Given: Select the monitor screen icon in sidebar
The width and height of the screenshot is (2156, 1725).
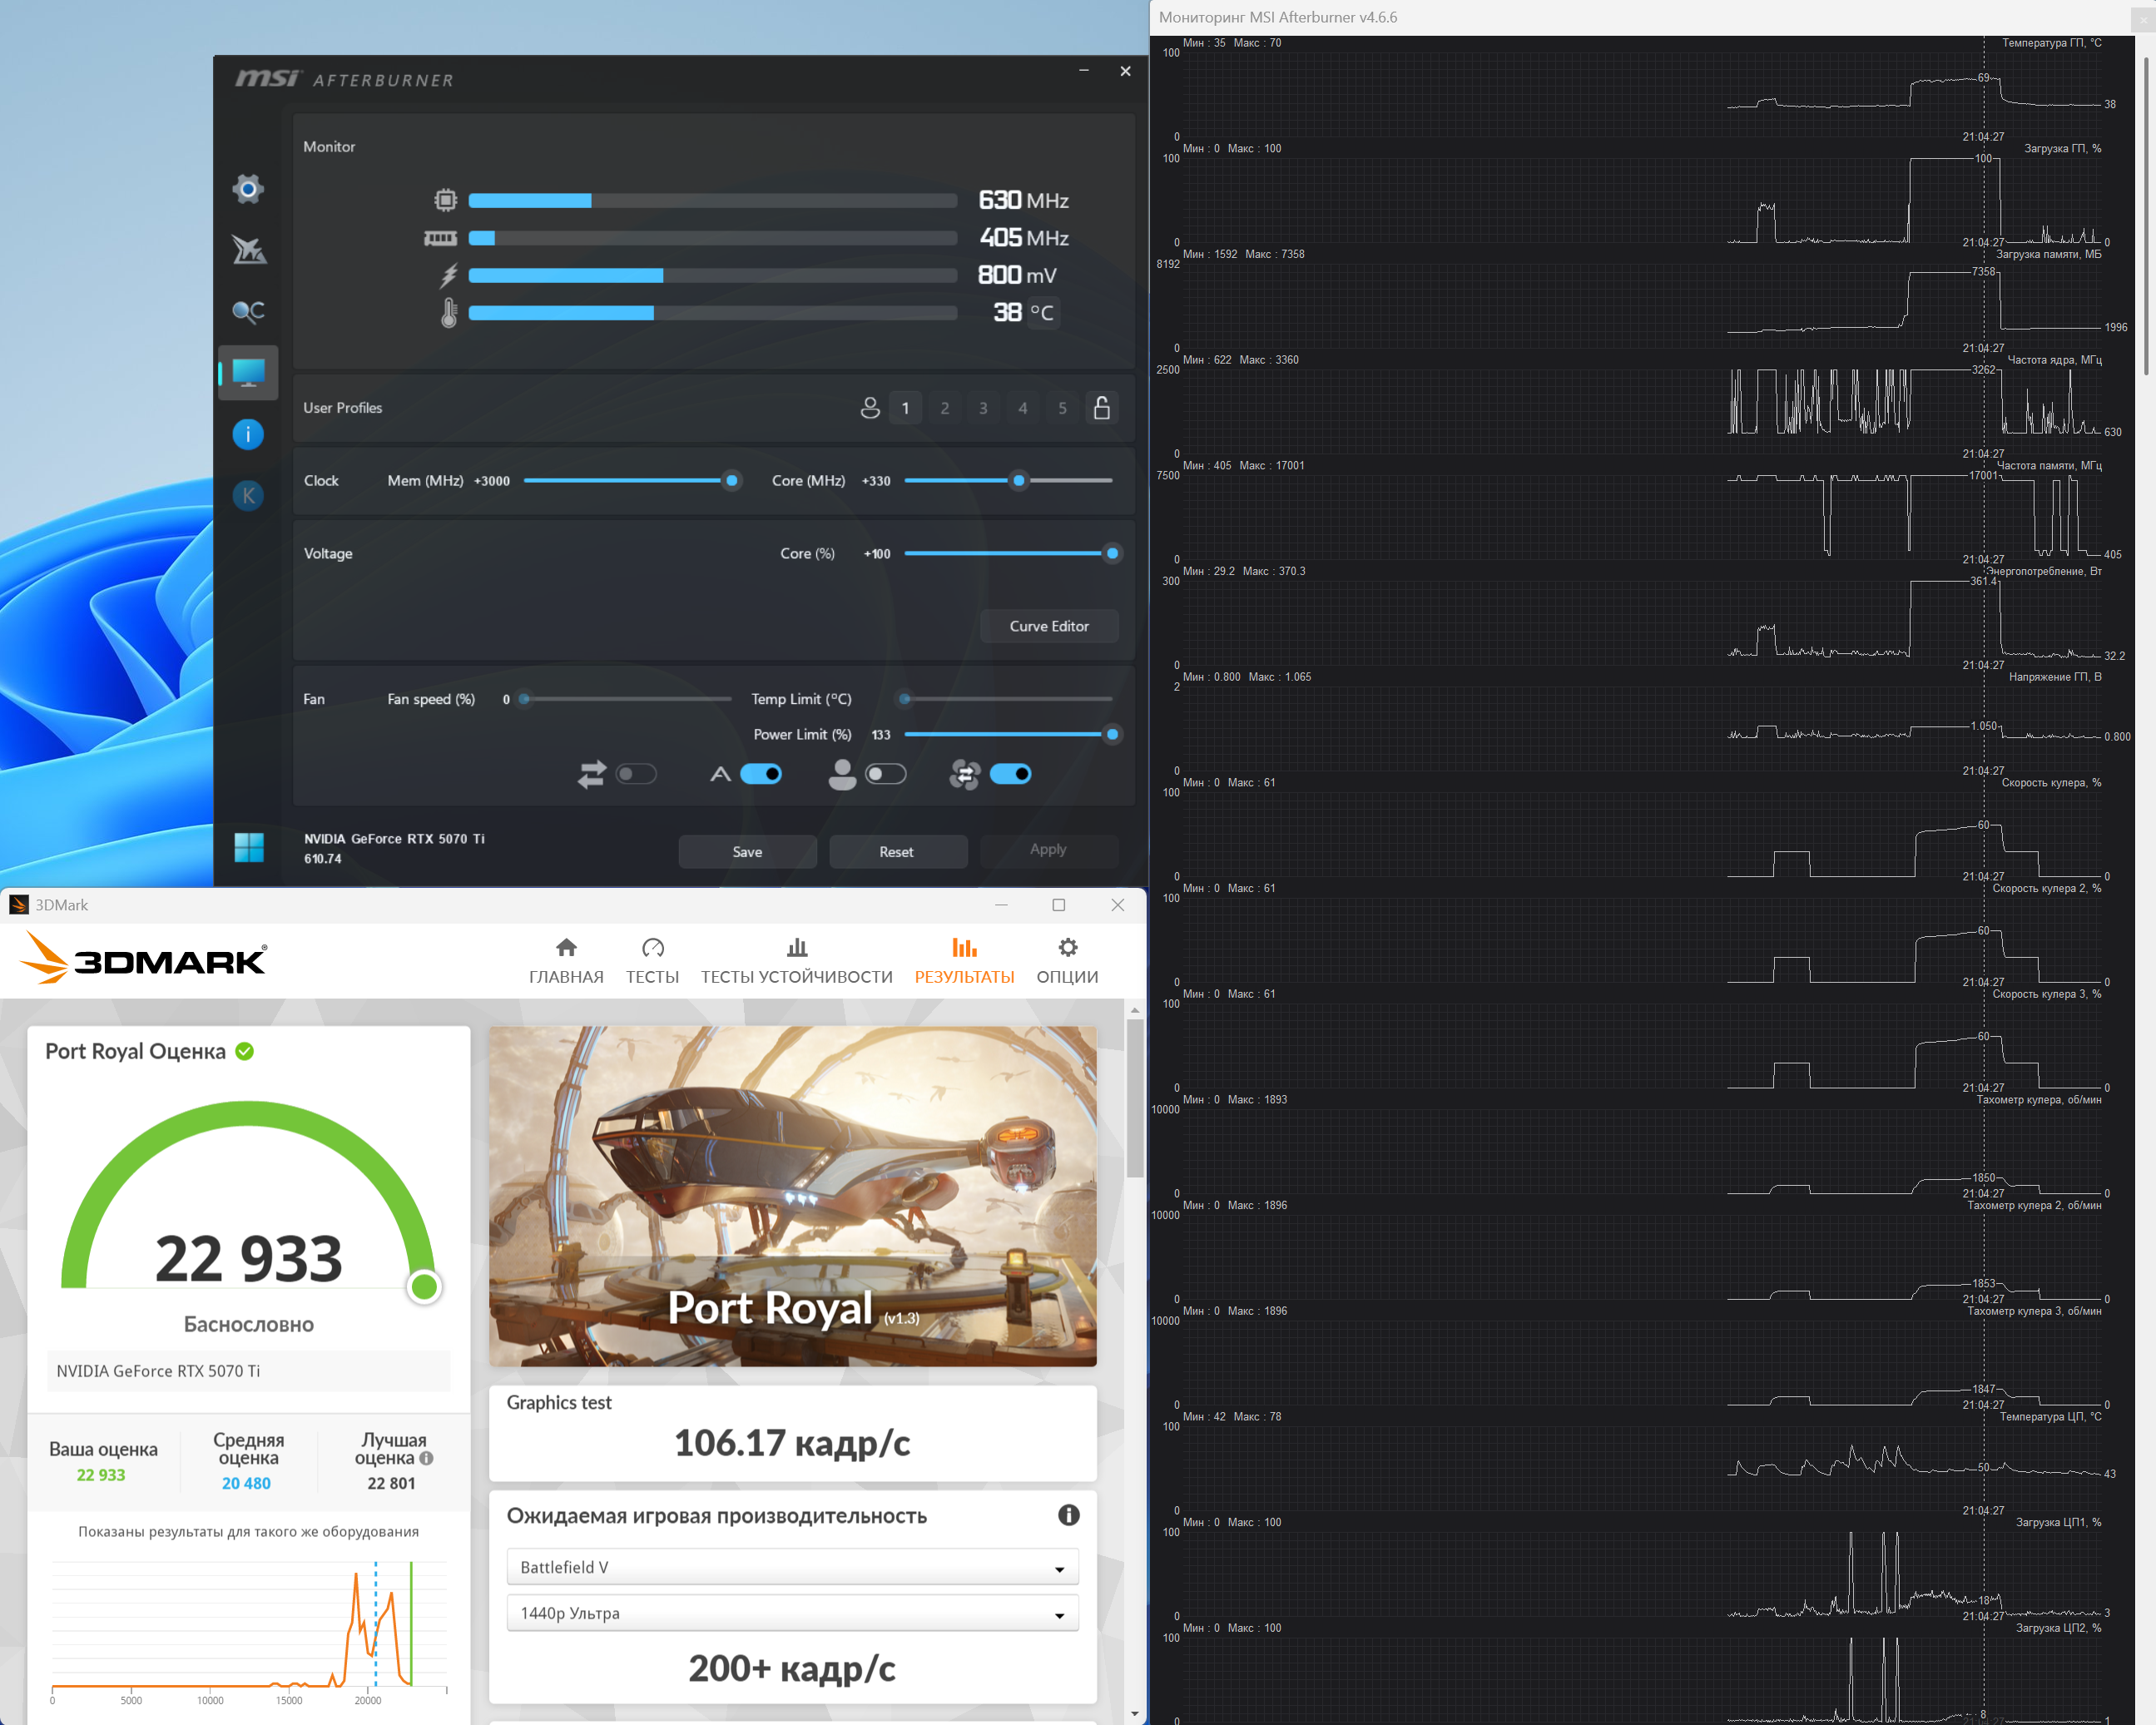Looking at the screenshot, I should [x=248, y=372].
